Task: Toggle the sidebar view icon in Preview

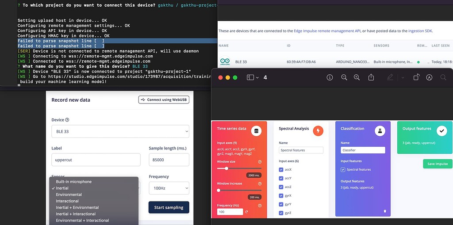Action: 250,77
